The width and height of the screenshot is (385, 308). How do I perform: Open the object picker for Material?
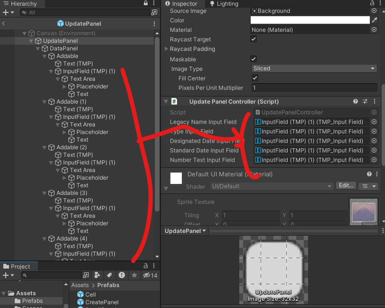374,29
